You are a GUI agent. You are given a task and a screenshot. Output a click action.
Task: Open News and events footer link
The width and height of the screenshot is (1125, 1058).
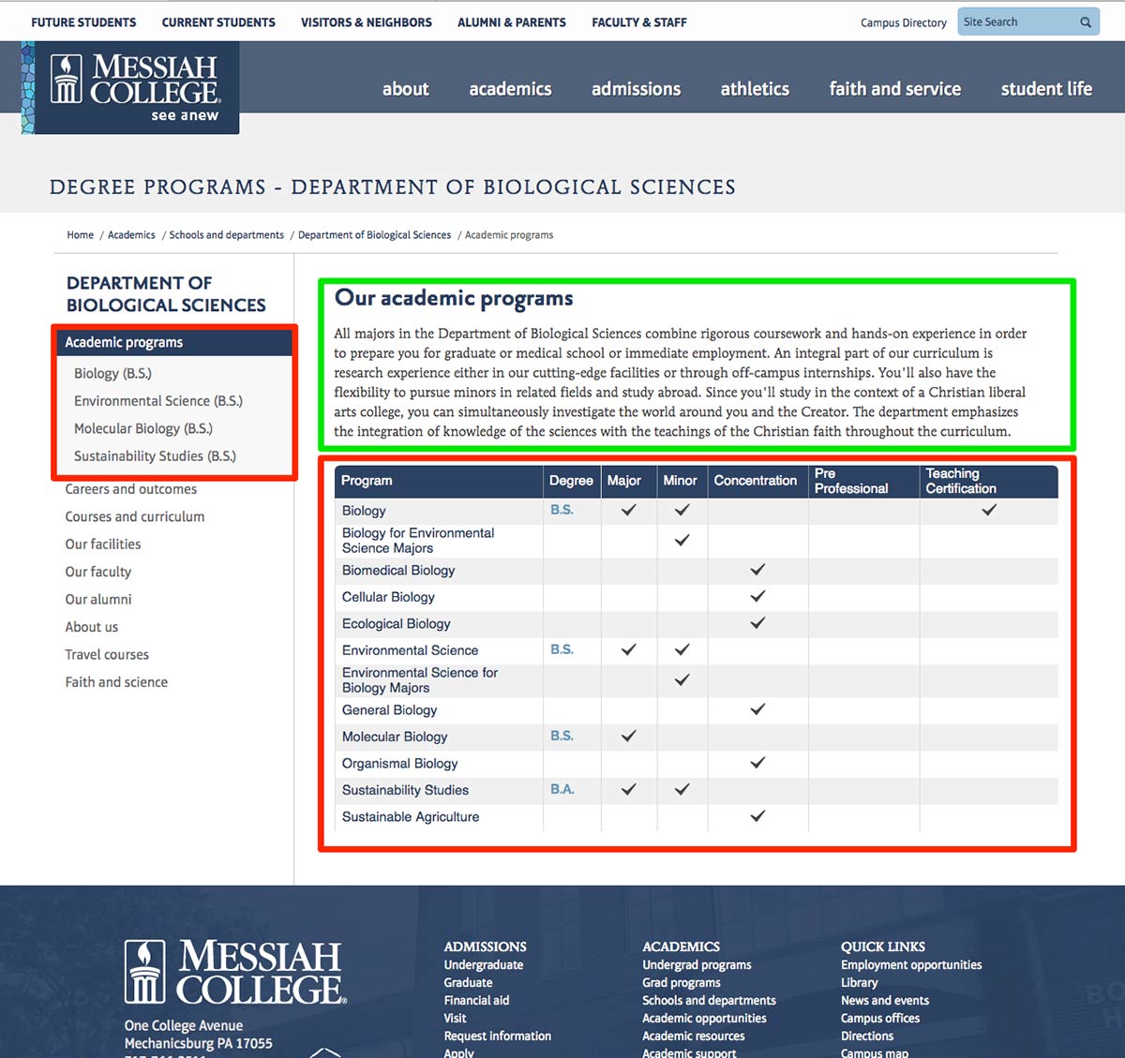tap(885, 1001)
